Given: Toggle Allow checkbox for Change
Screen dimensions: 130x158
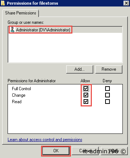Looking at the screenshot, I should 86,95.
